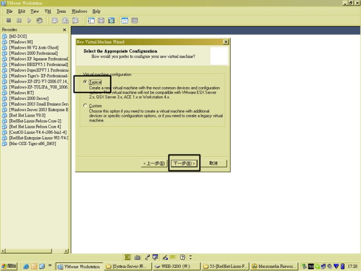Click the Power On play toolbar icon

tap(29, 20)
